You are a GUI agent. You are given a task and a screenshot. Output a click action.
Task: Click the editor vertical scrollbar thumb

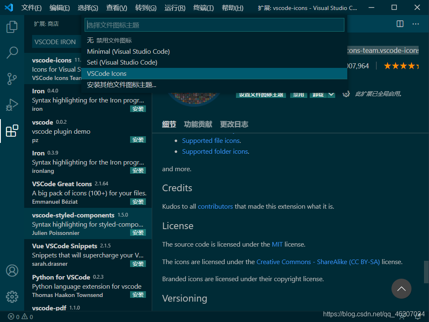click(426, 272)
